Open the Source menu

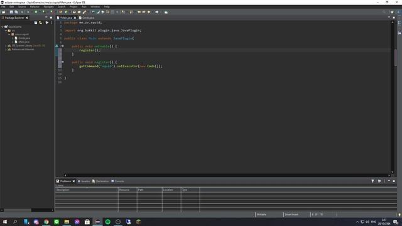(x=22, y=7)
